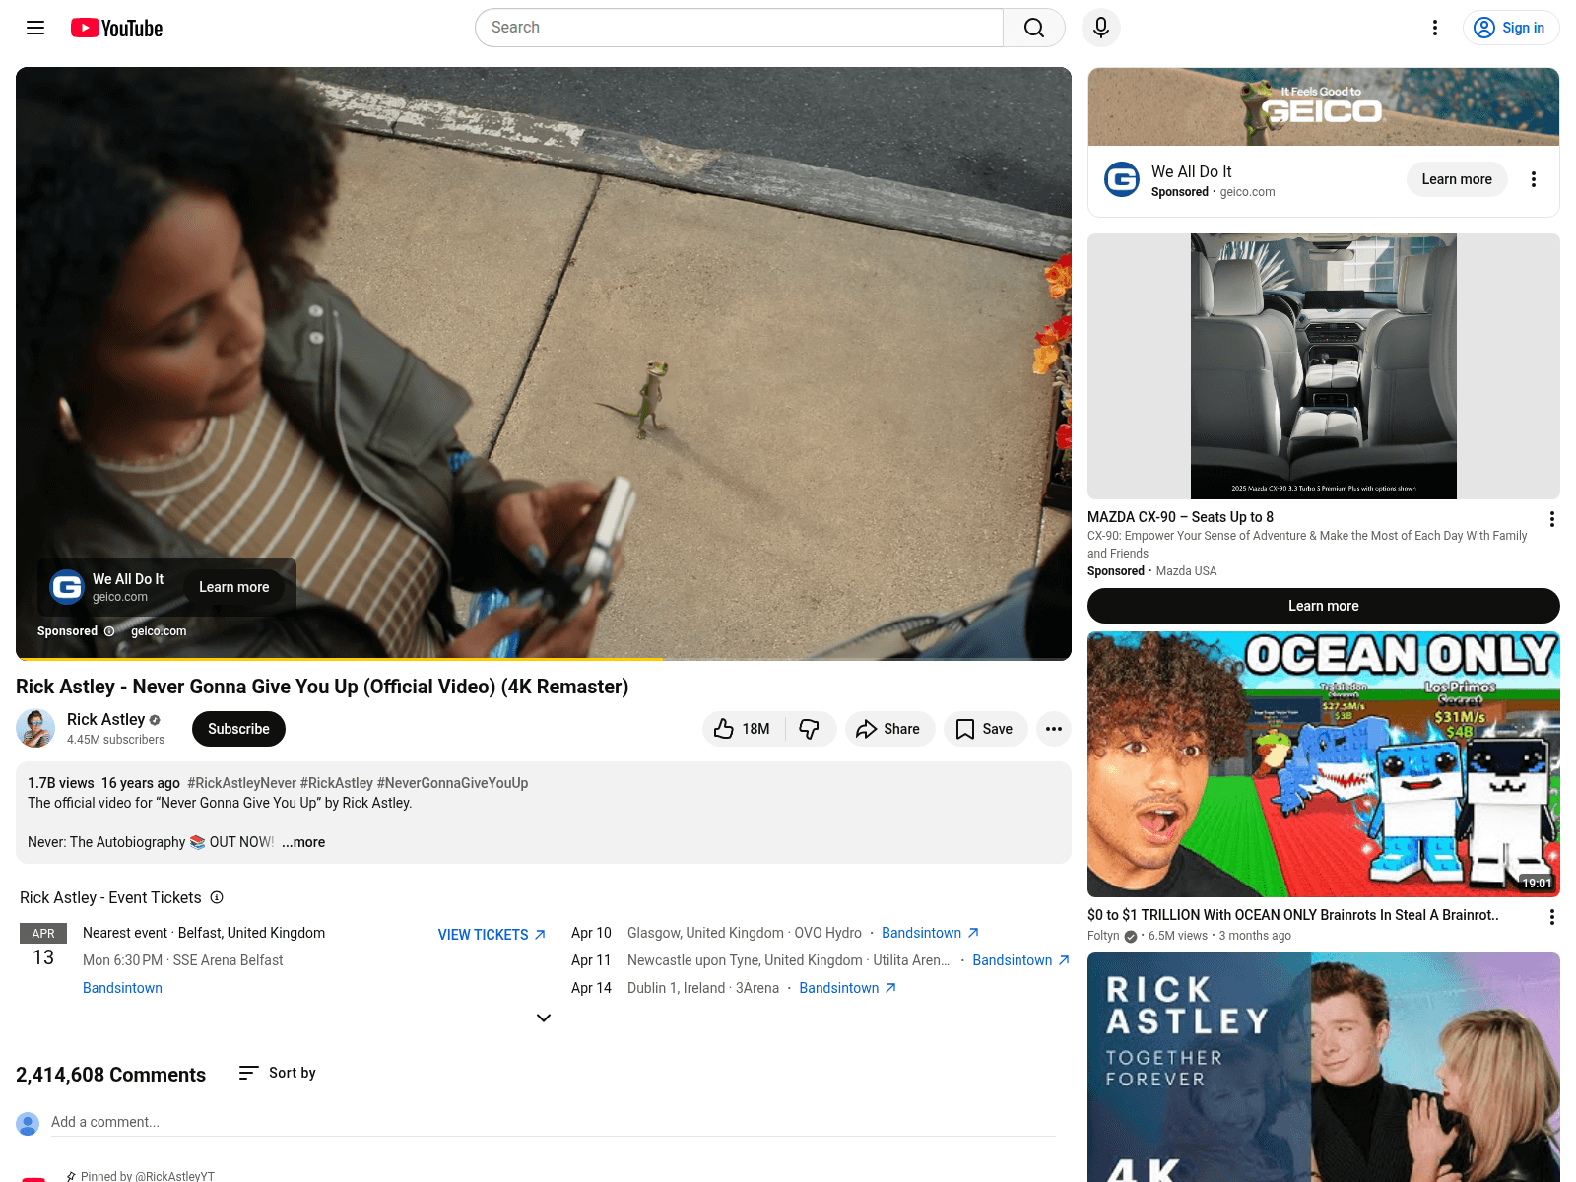Open $0 to $1 TRILLION video title
The image size is (1576, 1182).
pyautogui.click(x=1293, y=915)
